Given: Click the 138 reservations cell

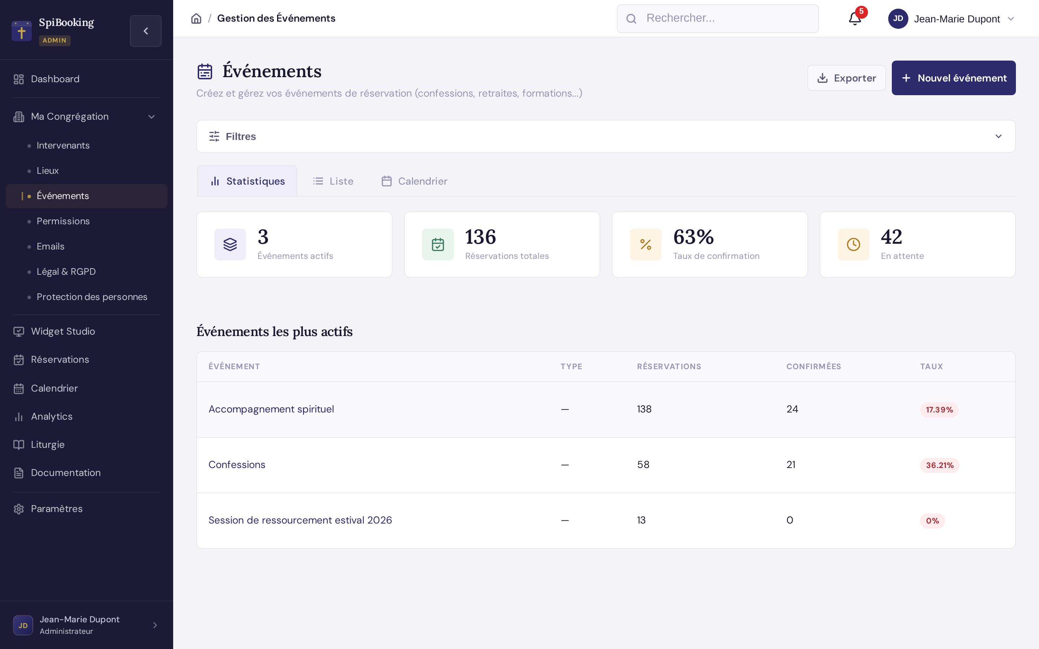Looking at the screenshot, I should tap(644, 409).
